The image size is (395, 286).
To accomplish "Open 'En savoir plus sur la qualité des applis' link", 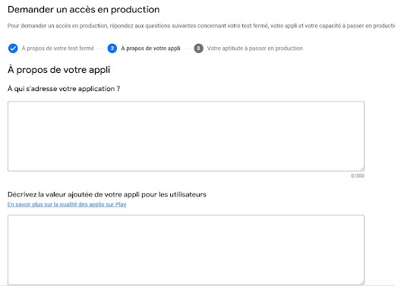I will 67,204.
